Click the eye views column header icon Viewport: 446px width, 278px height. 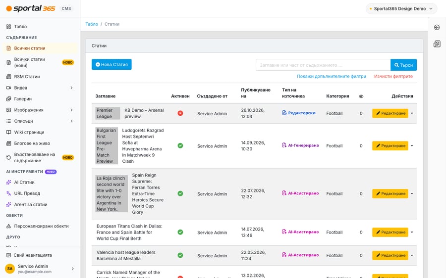361,96
